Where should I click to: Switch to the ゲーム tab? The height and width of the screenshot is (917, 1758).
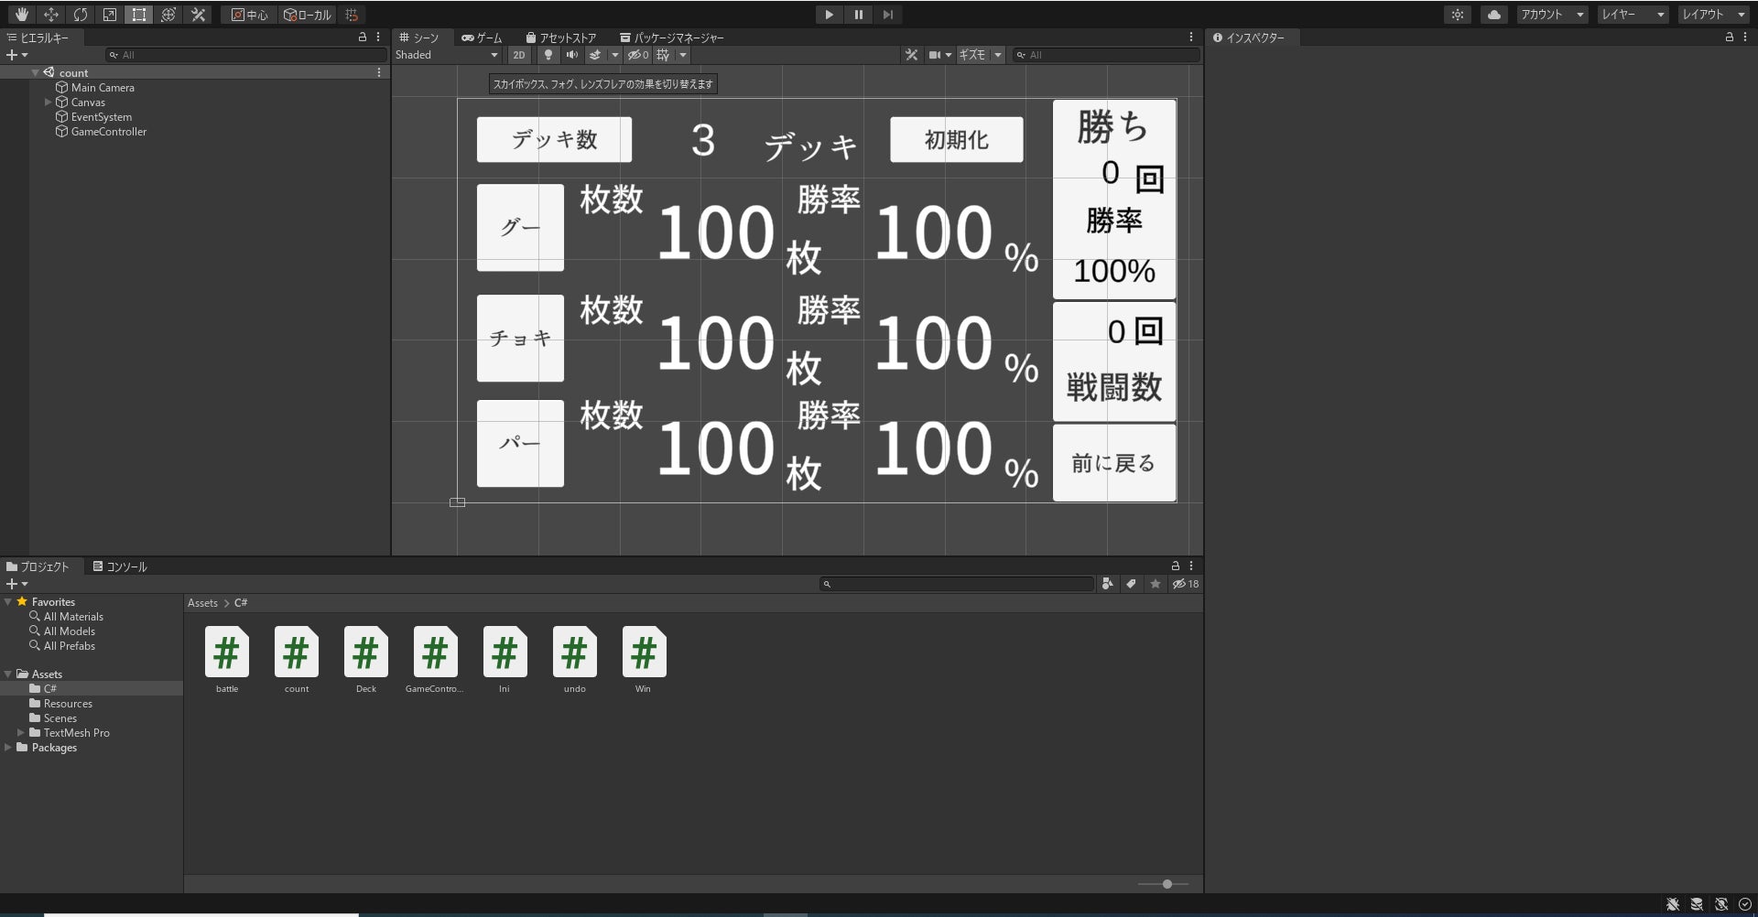coord(483,38)
